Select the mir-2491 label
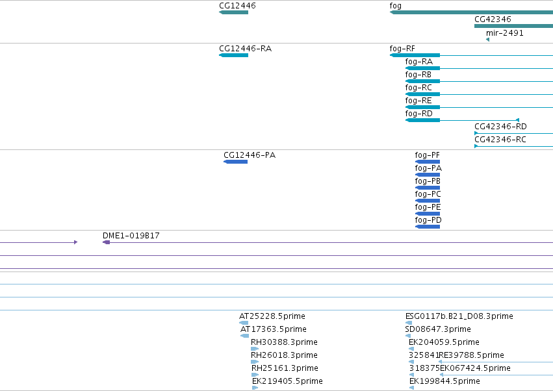This screenshot has height=391, width=553. pyautogui.click(x=504, y=33)
